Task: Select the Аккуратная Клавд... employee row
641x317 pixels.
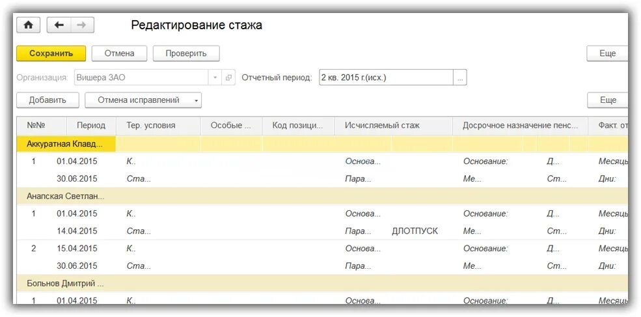Action: pyautogui.click(x=64, y=144)
